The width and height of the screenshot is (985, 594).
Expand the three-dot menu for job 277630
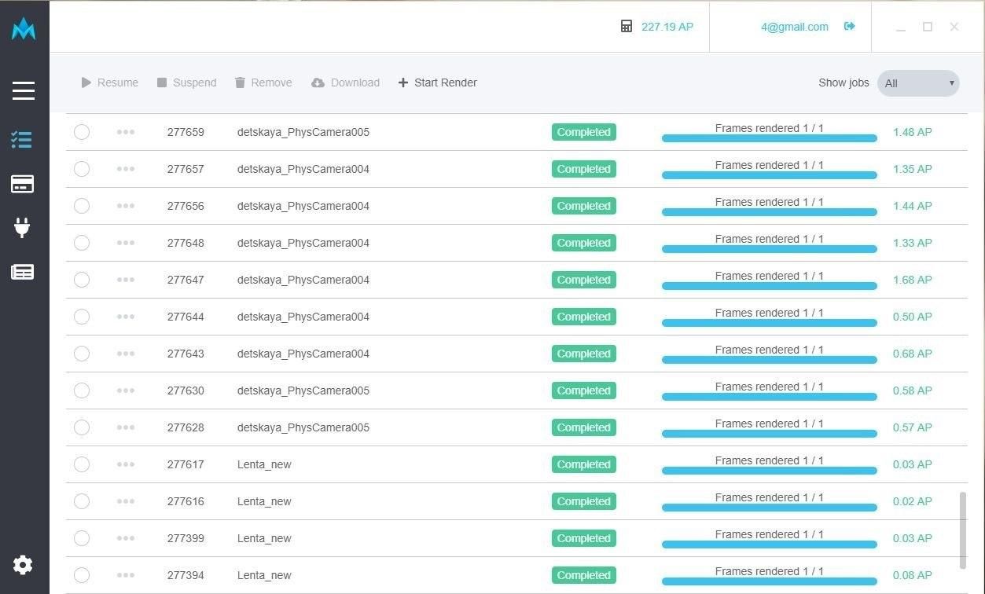[x=126, y=390]
